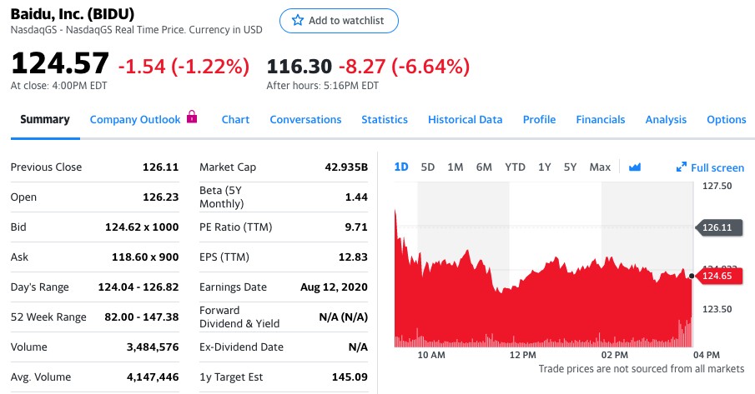This screenshot has height=394, width=755.
Task: Click the chart type mountain icon
Action: 634,167
